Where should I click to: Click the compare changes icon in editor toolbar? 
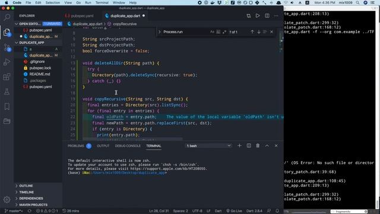pyautogui.click(x=248, y=16)
